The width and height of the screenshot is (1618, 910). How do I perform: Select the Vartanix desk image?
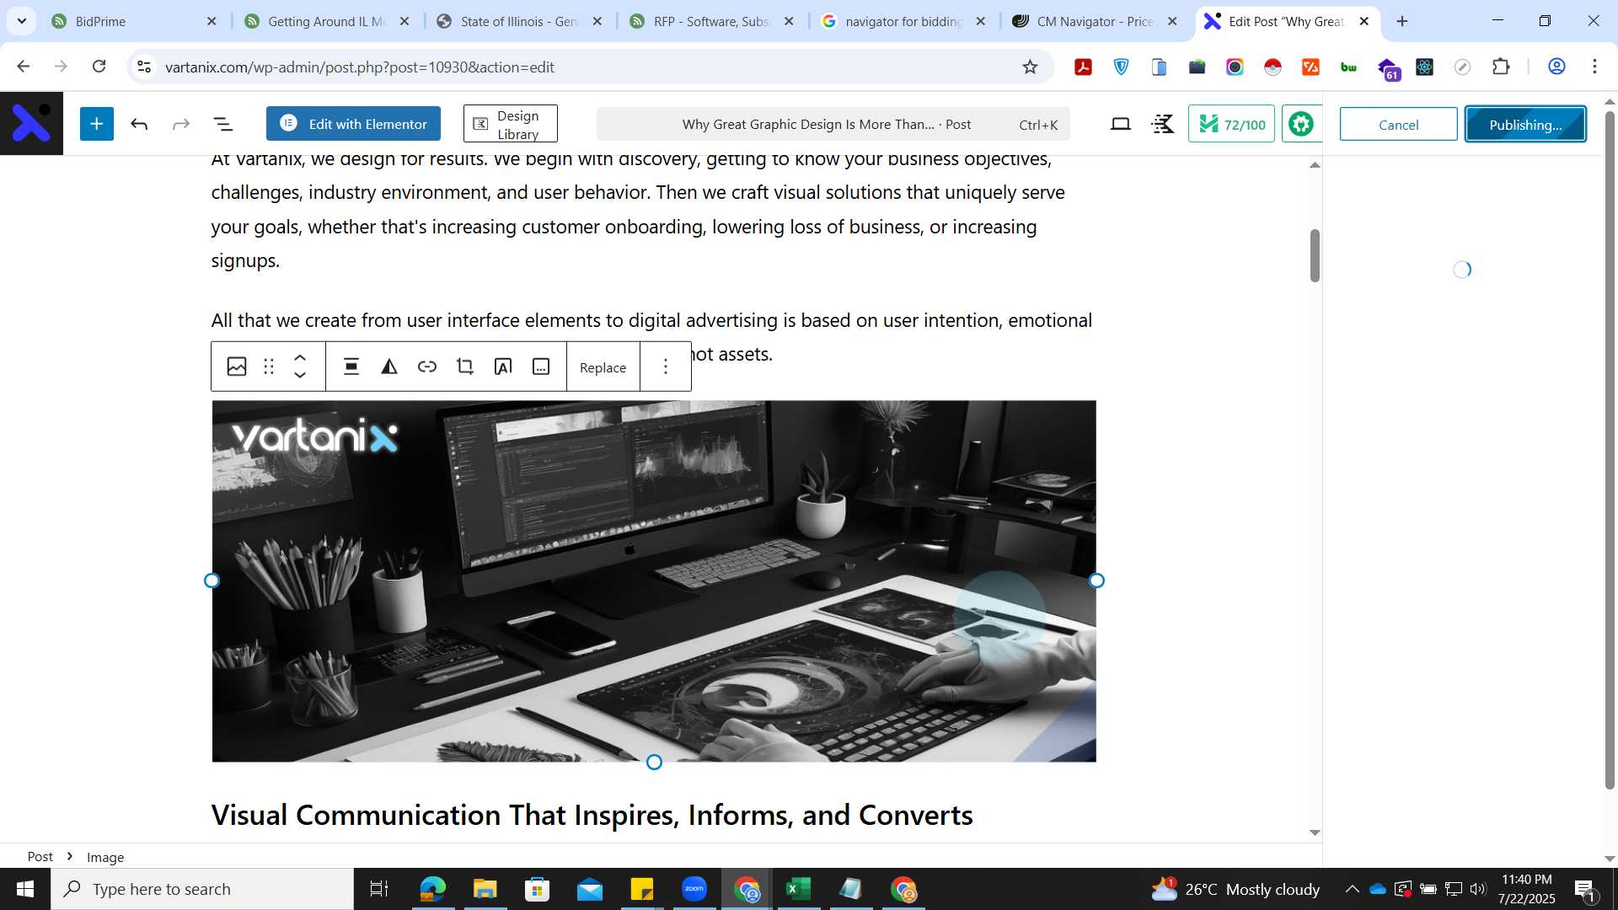[x=654, y=581]
